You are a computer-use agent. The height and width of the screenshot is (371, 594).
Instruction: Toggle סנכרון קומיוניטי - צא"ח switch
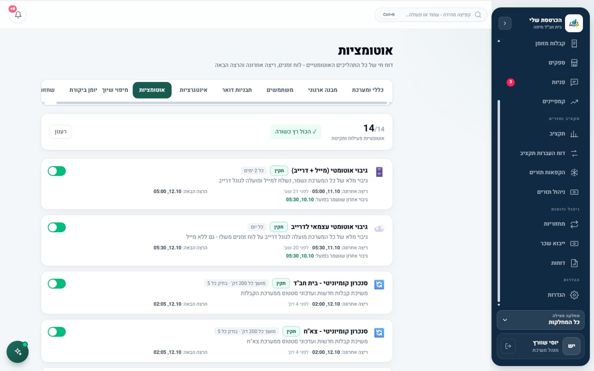(57, 332)
